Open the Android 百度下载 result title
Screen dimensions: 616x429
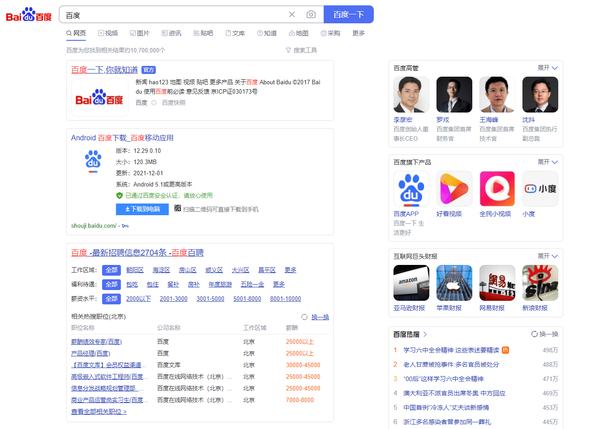point(122,138)
